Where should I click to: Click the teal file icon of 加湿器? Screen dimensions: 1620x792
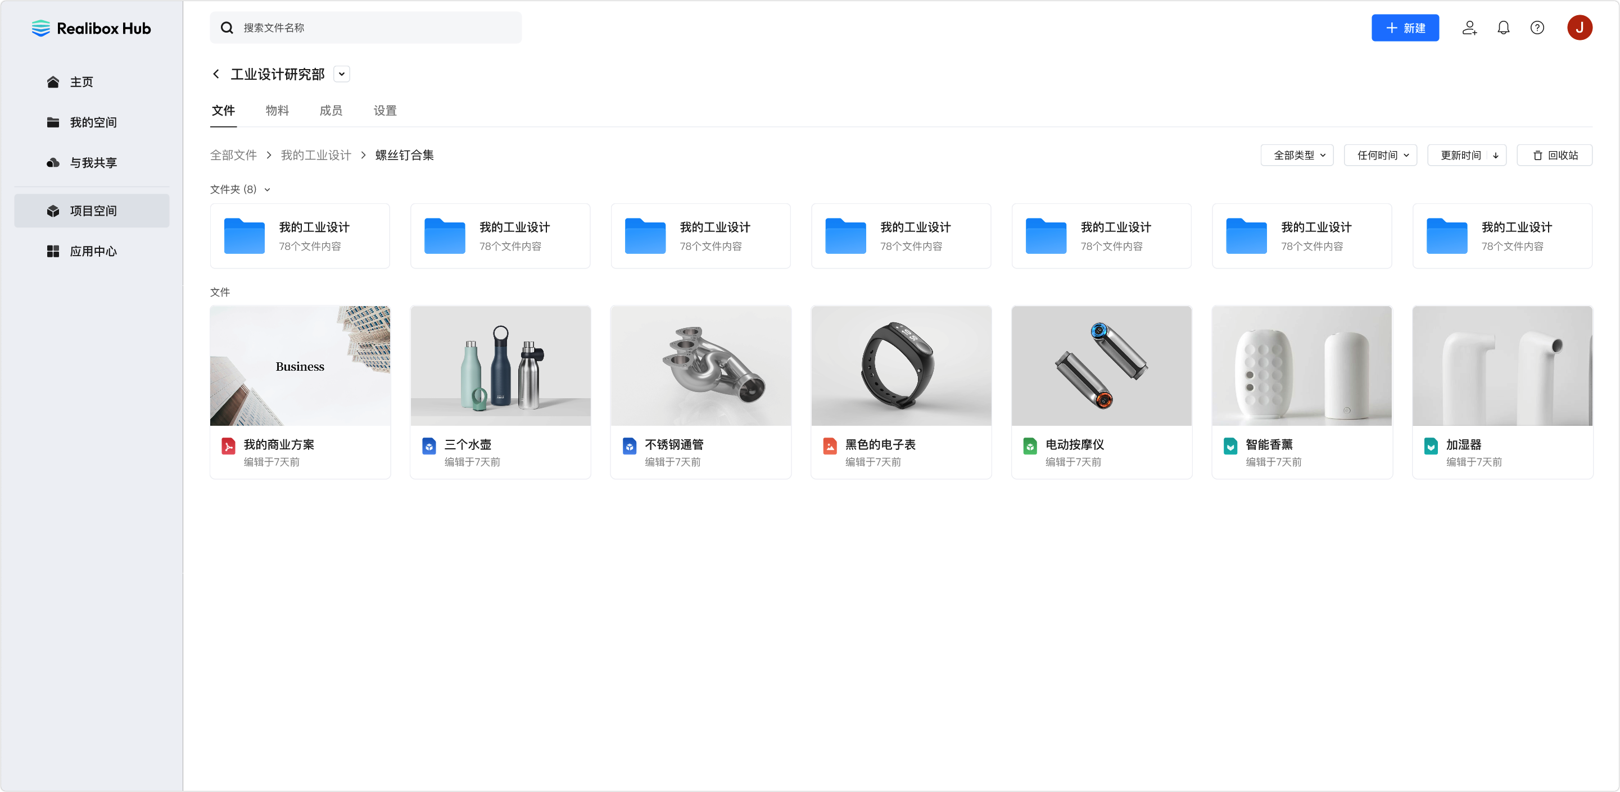(1431, 447)
